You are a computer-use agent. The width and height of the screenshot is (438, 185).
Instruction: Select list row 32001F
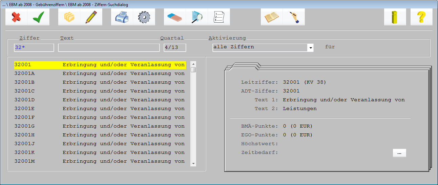(100, 117)
